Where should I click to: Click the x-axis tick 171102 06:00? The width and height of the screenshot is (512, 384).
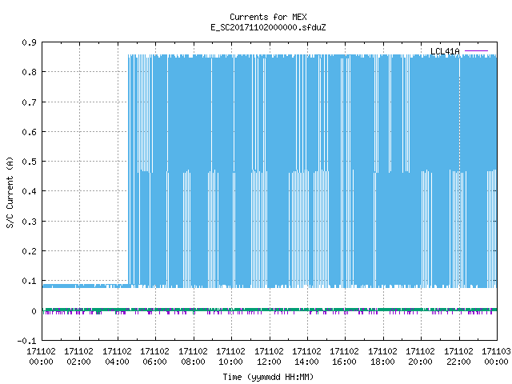(x=154, y=357)
